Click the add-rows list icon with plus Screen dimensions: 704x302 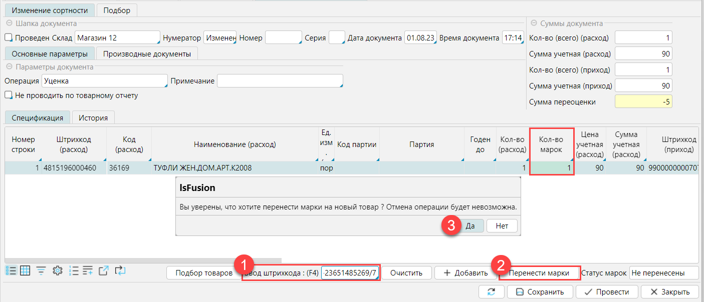point(88,270)
